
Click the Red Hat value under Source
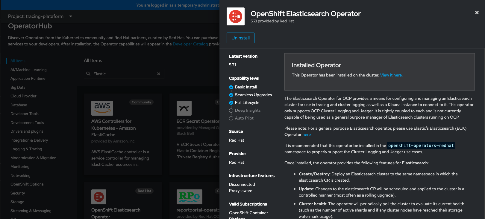coord(237,140)
